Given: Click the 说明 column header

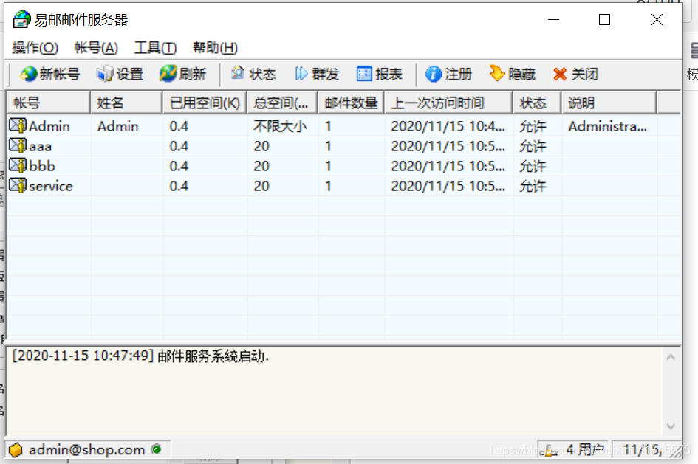Looking at the screenshot, I should 609,103.
